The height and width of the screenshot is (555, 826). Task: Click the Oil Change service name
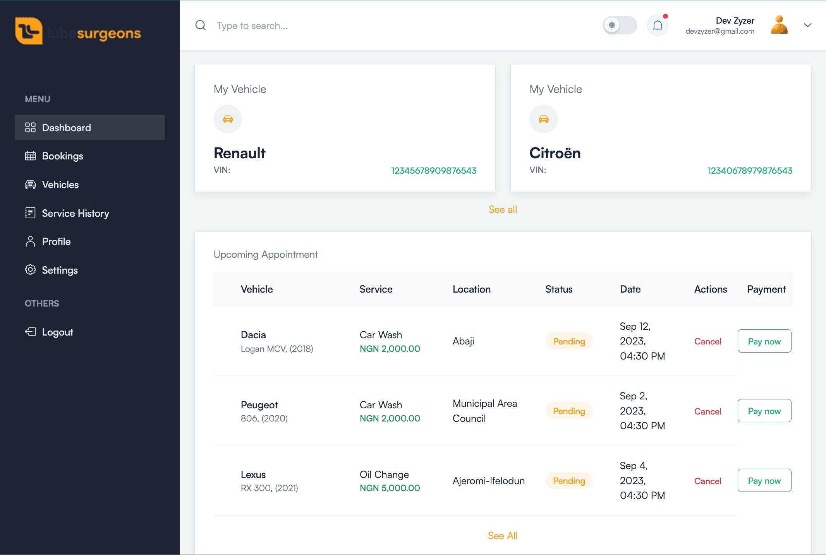point(384,474)
